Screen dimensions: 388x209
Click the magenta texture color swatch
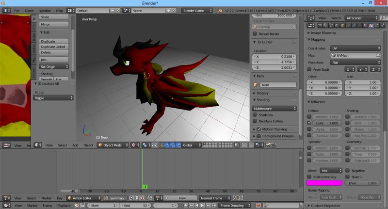(x=324, y=183)
